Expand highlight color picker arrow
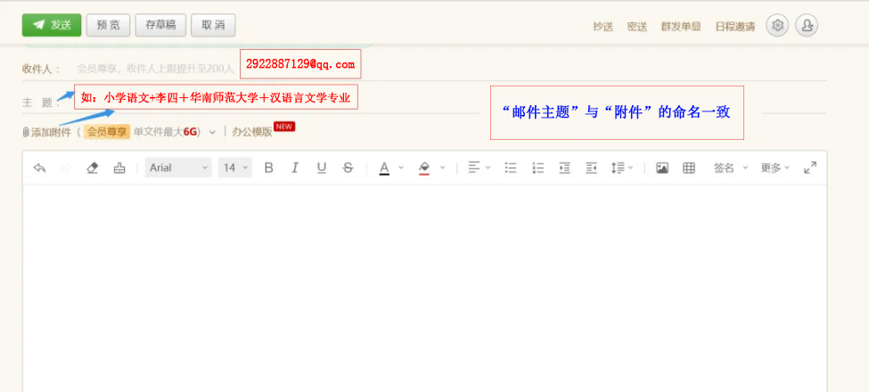 442,167
